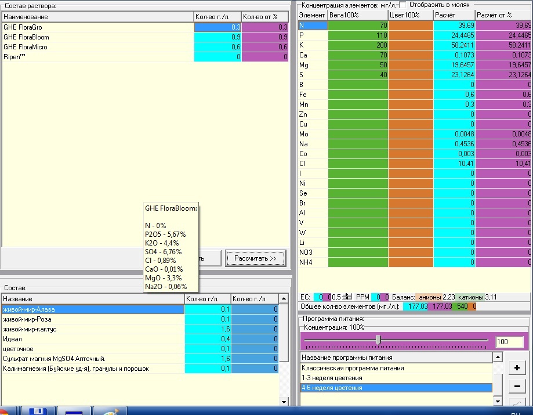The height and width of the screenshot is (415, 533).
Task: Click the minus button to remove nutrition program
Action: pos(517,387)
